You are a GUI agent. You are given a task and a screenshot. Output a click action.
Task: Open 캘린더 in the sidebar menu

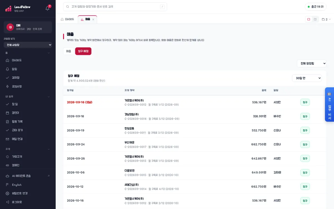[28, 113]
